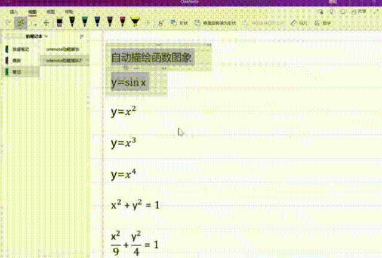Select the red pen color
Viewport: 382px width, 258px height.
pyautogui.click(x=122, y=23)
